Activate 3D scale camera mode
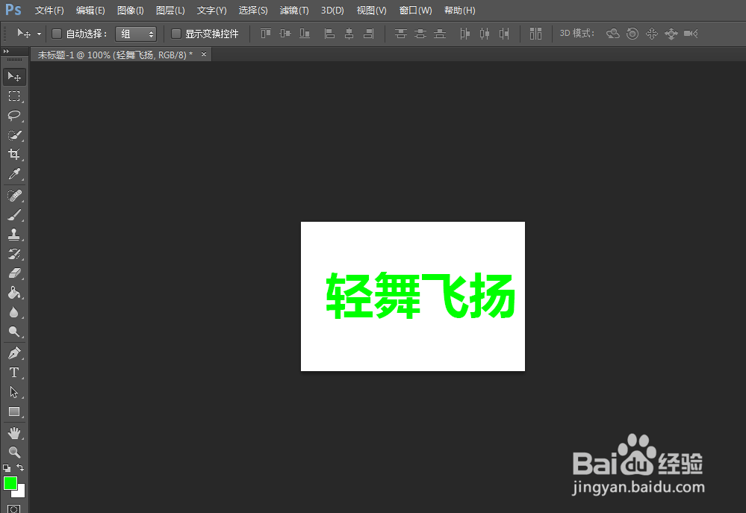 click(691, 34)
